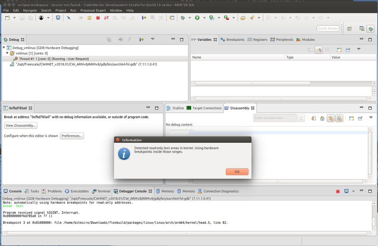This screenshot has width=378, height=246.
Task: Open the Processor Expert menu
Action: tap(93, 10)
